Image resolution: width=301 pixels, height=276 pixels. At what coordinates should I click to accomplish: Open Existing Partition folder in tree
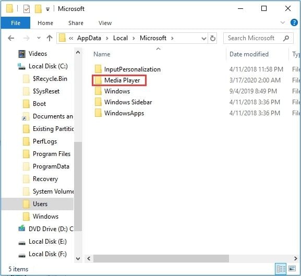click(53, 129)
